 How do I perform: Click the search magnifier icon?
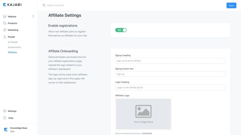(44, 5)
